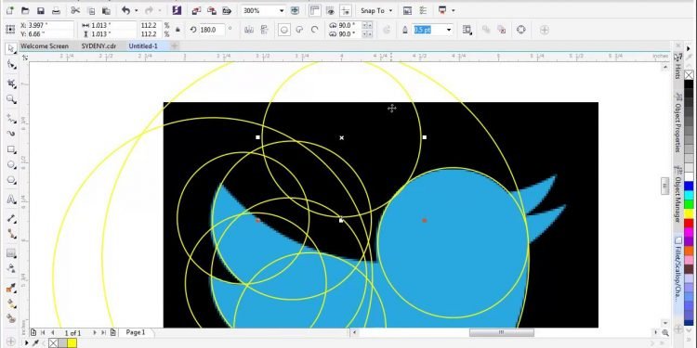
Task: Select the Transparency tool
Action: click(11, 269)
